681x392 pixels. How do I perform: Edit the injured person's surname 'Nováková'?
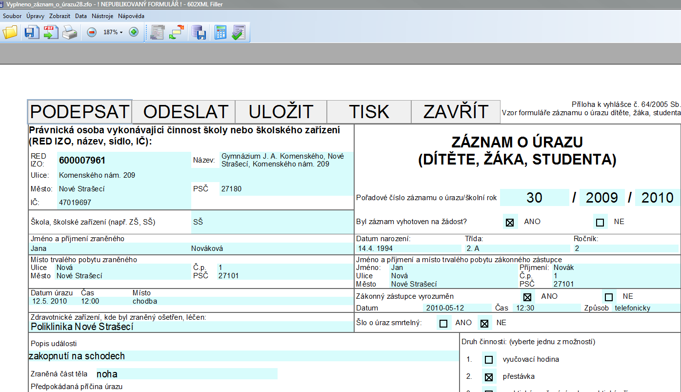coord(272,248)
